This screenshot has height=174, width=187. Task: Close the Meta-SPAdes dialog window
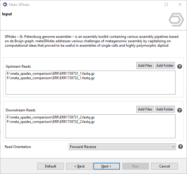(x=180, y=5)
